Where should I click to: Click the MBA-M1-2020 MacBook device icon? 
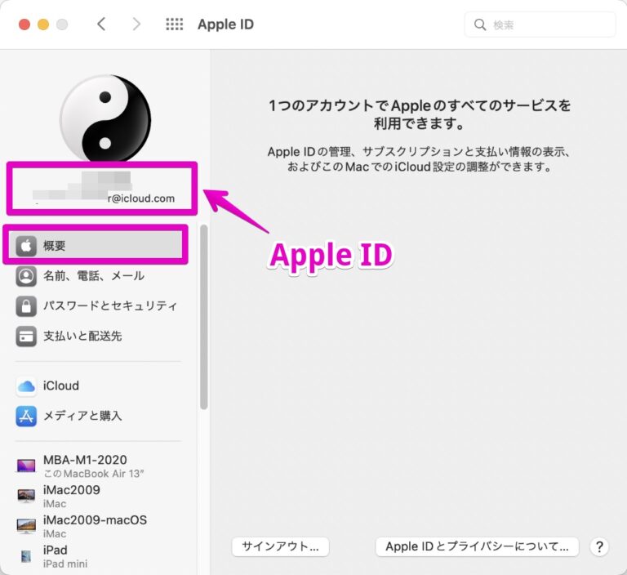click(26, 466)
